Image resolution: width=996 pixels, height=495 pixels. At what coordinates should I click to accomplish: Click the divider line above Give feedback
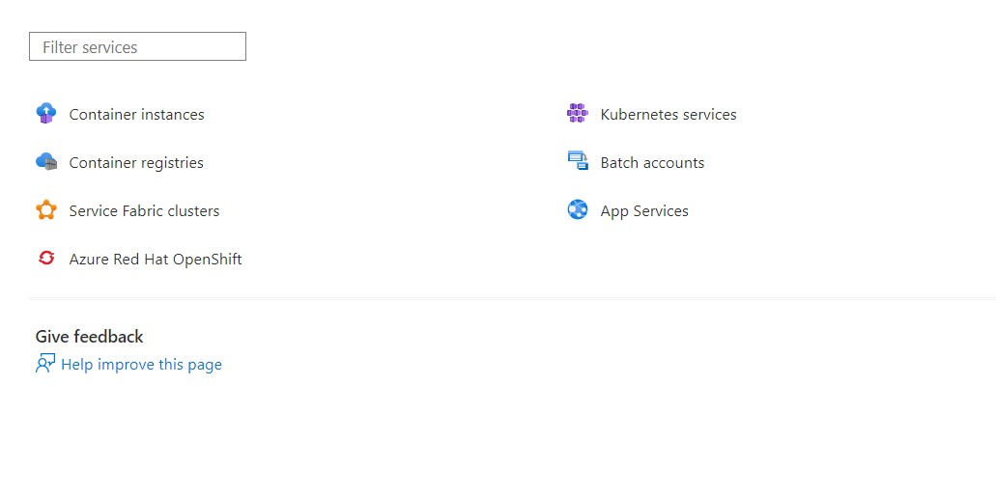[512, 298]
